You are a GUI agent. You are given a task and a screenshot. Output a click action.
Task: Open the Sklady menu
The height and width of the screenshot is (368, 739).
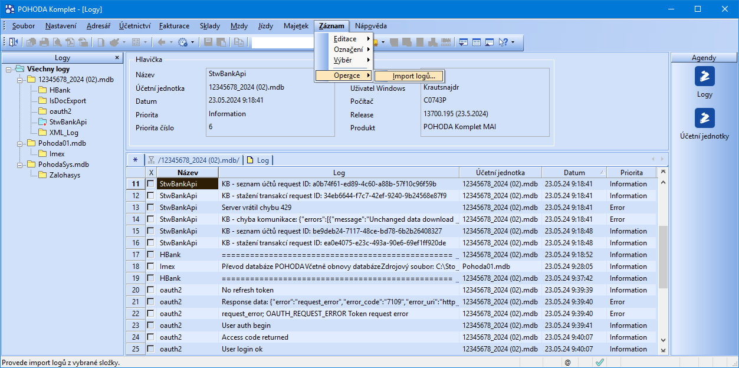(x=210, y=26)
